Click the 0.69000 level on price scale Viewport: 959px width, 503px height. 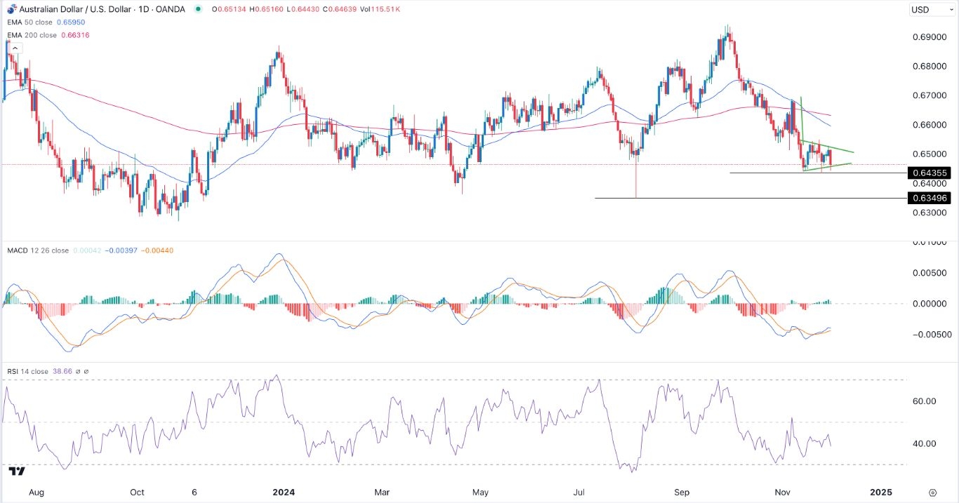pyautogui.click(x=928, y=36)
